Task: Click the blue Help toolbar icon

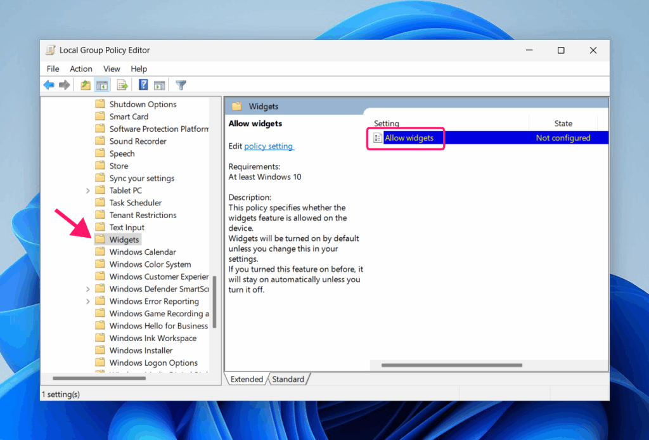Action: point(143,85)
